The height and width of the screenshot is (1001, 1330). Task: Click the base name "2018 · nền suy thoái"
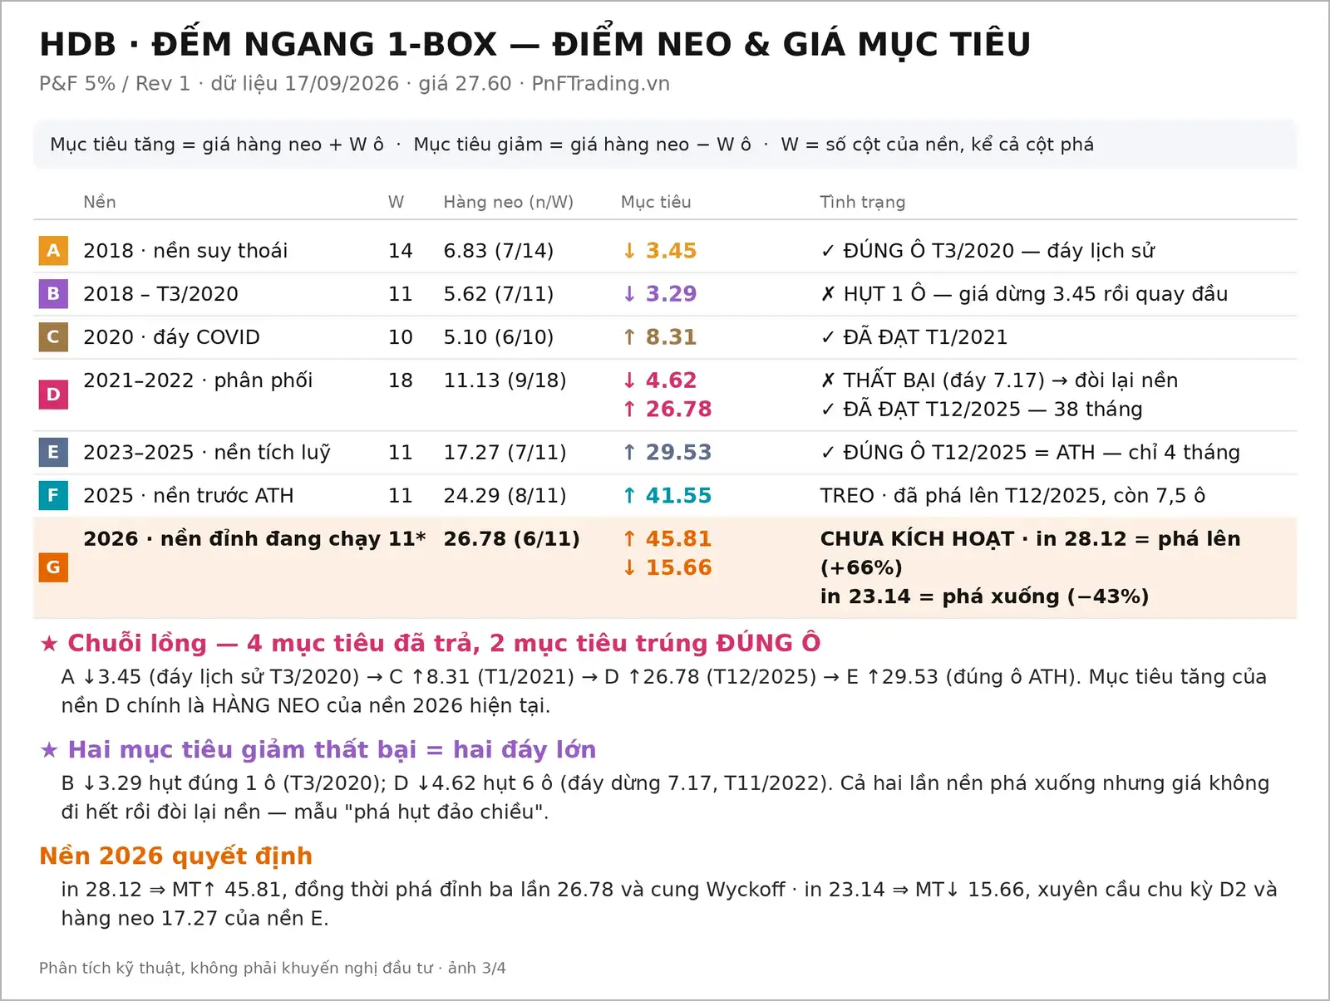[185, 251]
